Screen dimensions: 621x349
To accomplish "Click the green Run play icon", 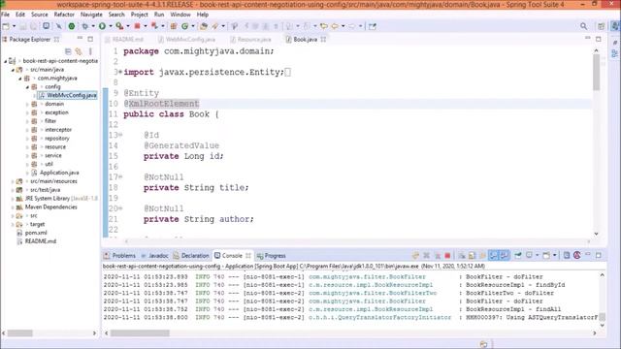I will click(102, 26).
